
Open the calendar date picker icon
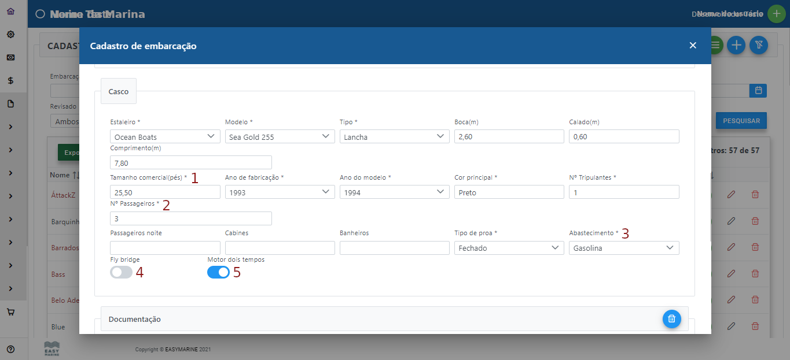(758, 91)
